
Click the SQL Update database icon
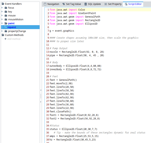pos(86,4)
